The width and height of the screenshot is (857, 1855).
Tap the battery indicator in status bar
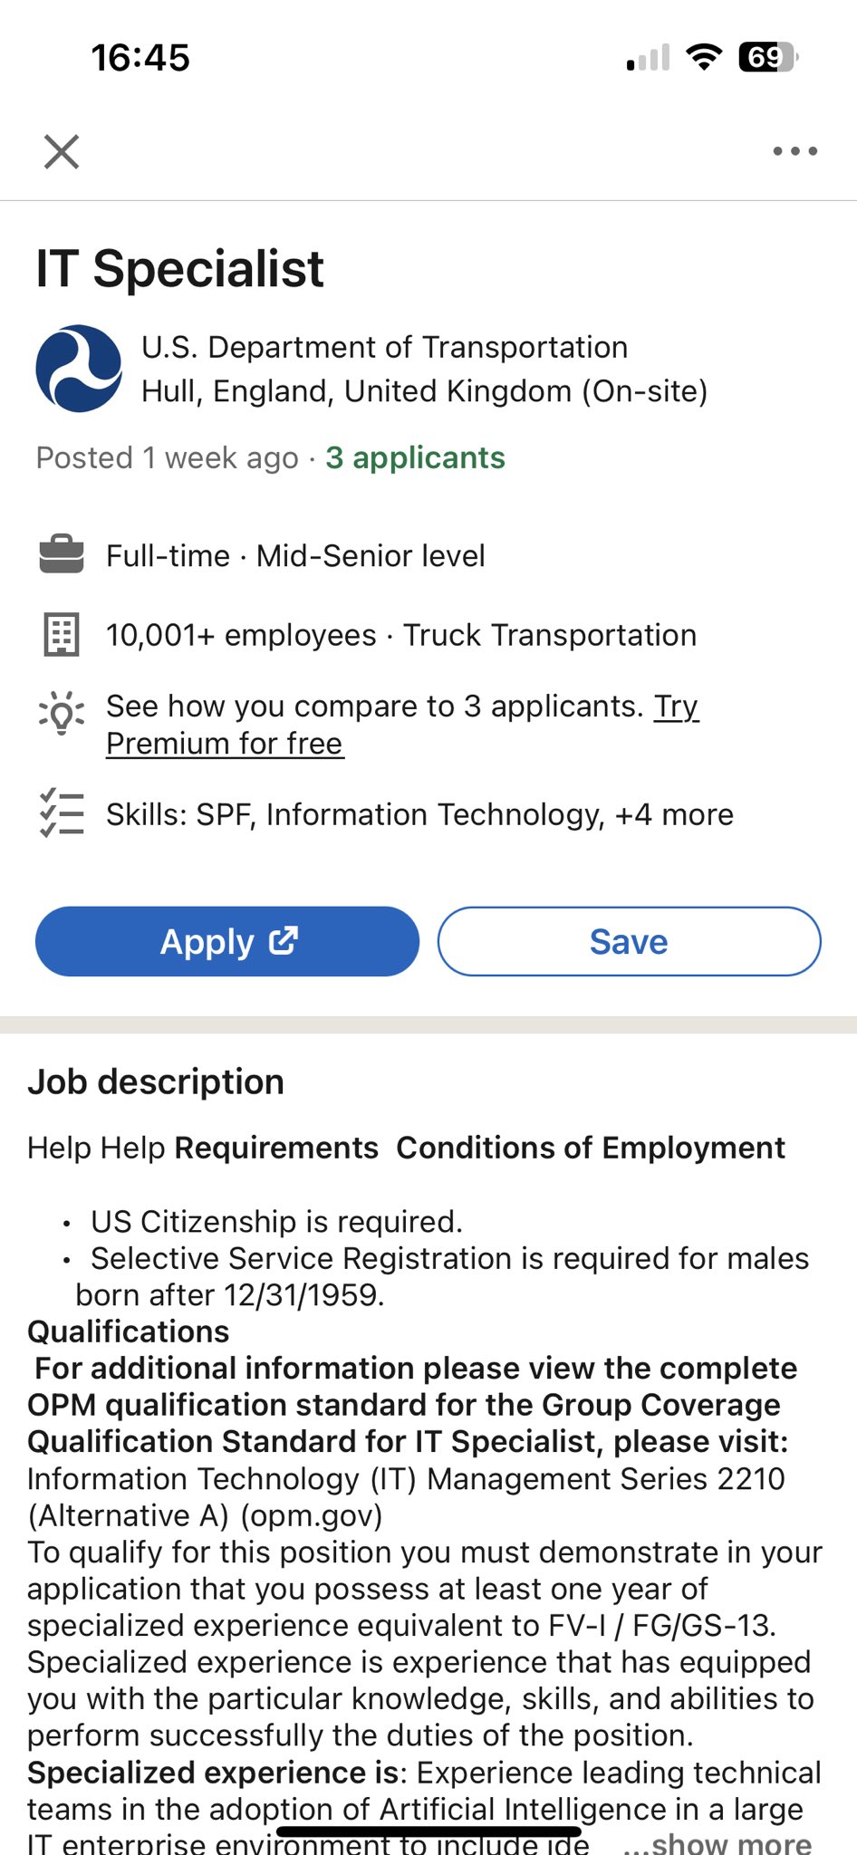click(768, 57)
